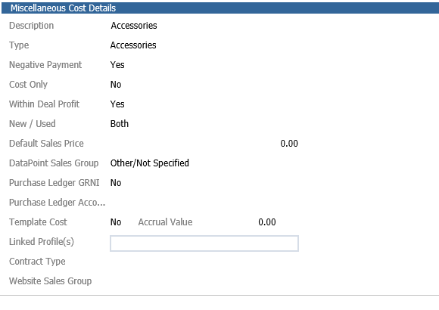
Task: Click the Template Cost value No
Action: click(116, 222)
